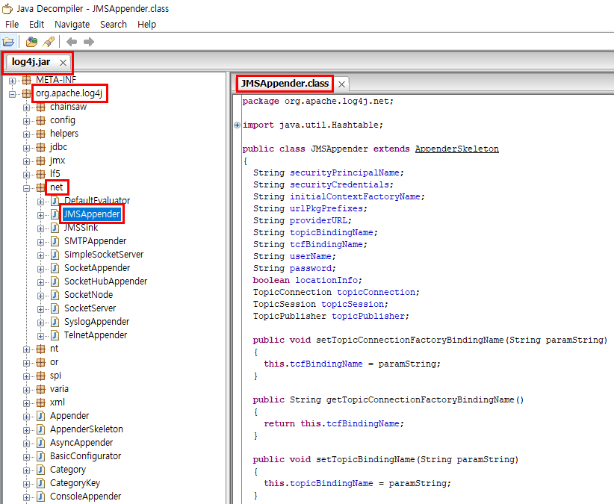This screenshot has width=614, height=504.
Task: Open the Help menu
Action: (147, 24)
